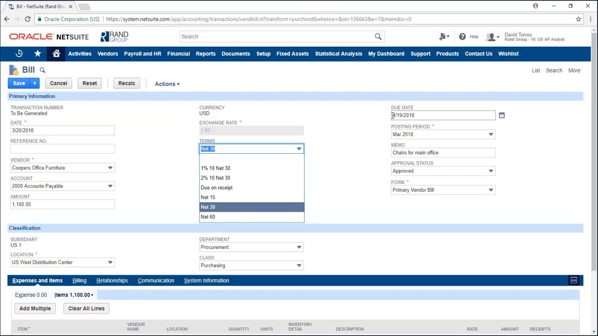Screen dimensions: 598x336
Task: Click the browser back arrow
Action: [7, 19]
